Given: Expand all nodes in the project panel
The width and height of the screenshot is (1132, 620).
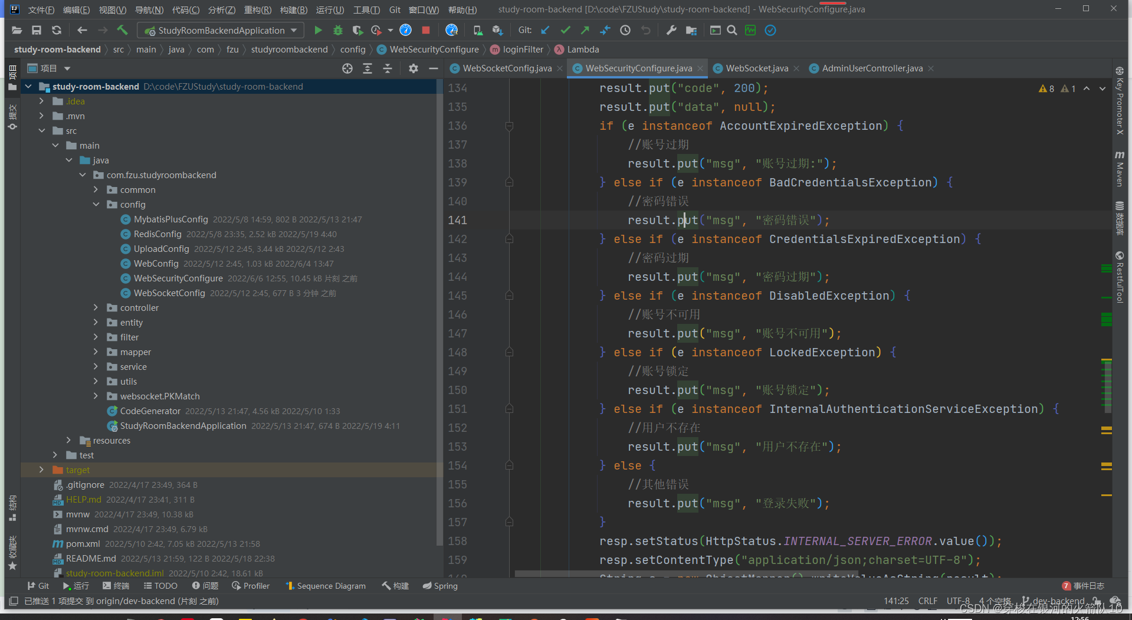Looking at the screenshot, I should point(368,68).
